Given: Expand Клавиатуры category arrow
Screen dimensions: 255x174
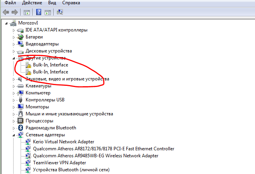Looking at the screenshot, I should click(14, 86).
